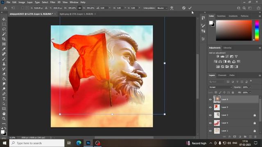Open the Filter menu
262x147 pixels.
(x=53, y=2)
